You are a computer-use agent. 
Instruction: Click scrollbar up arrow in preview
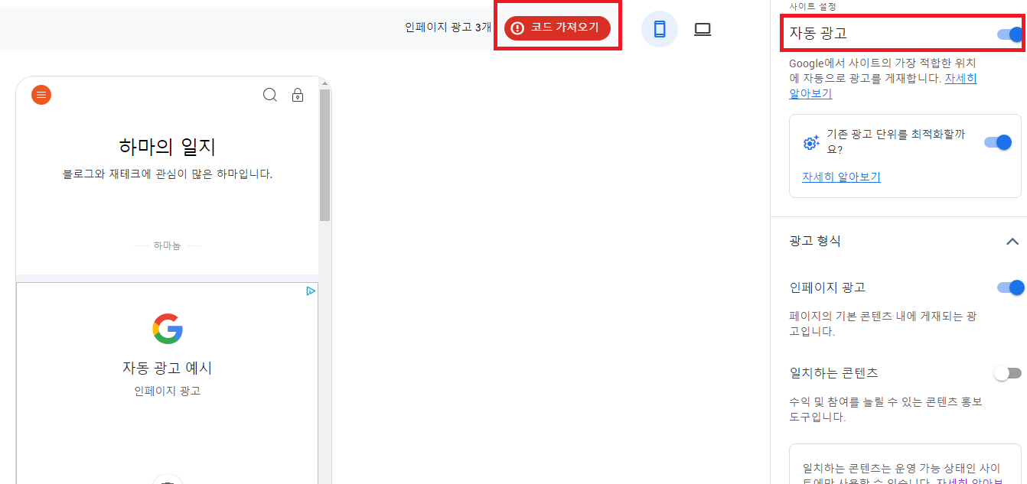coord(324,83)
